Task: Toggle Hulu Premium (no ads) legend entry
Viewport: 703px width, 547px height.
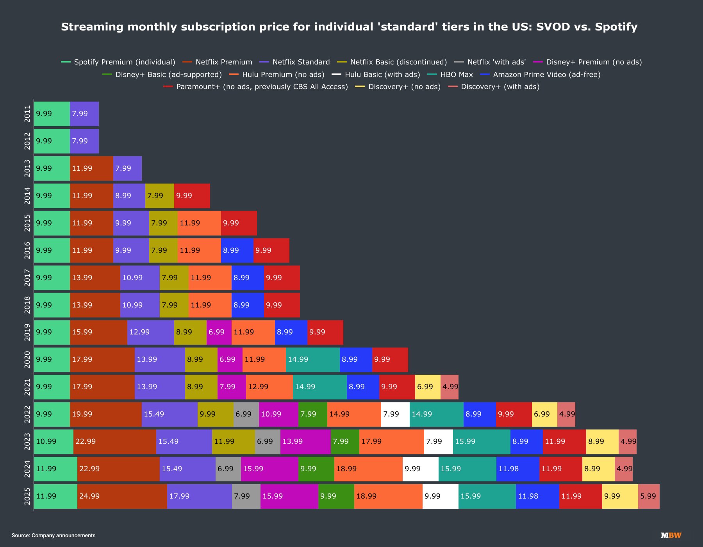Action: point(277,75)
